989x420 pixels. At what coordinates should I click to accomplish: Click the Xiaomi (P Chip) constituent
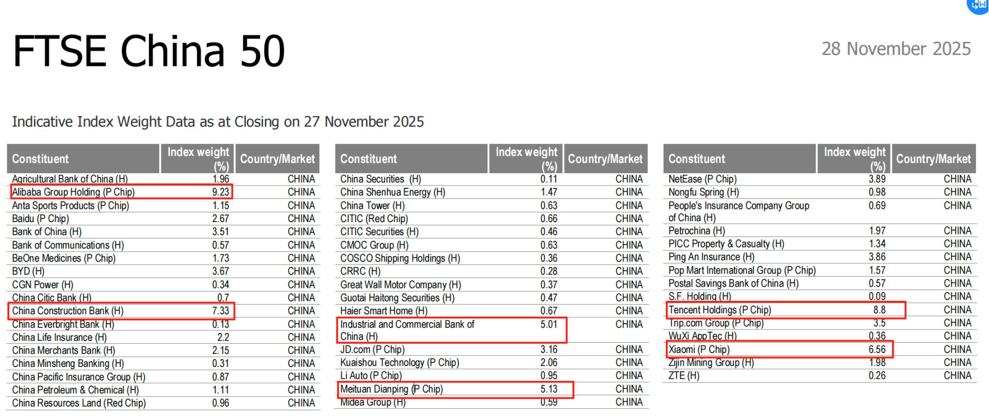[x=699, y=349]
